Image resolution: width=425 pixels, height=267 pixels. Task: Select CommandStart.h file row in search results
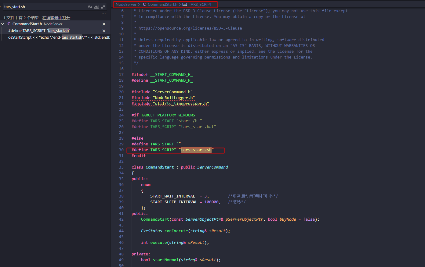[55, 24]
